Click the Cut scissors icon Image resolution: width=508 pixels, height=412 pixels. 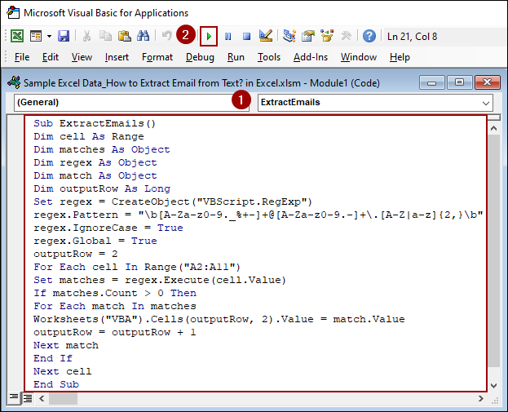[86, 36]
